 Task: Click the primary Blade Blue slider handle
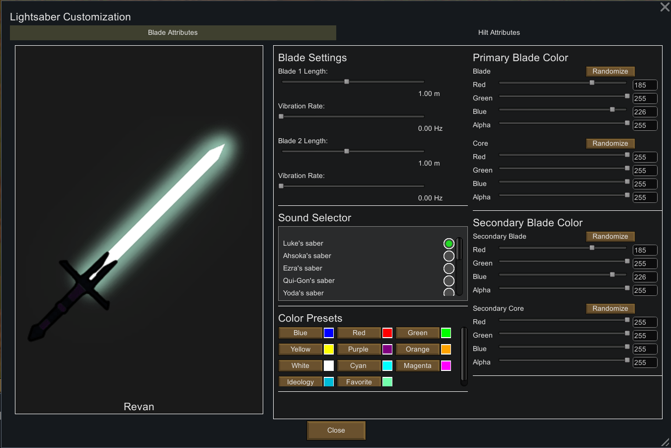click(x=612, y=109)
